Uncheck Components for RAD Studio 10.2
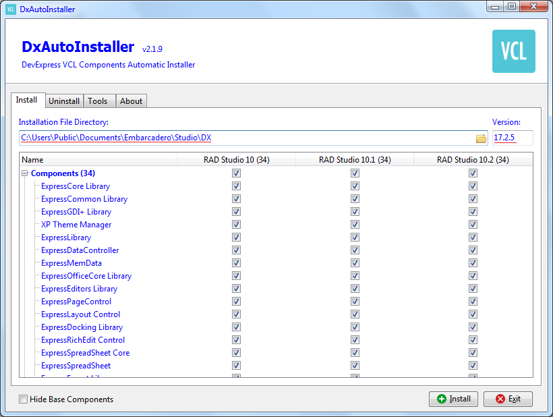This screenshot has width=553, height=417. pos(473,173)
